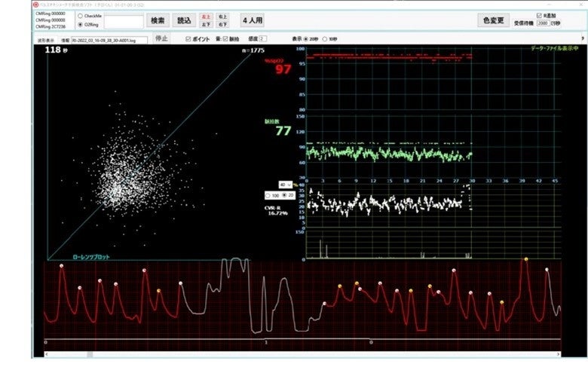Select the 右下 quadrant button

coord(222,24)
